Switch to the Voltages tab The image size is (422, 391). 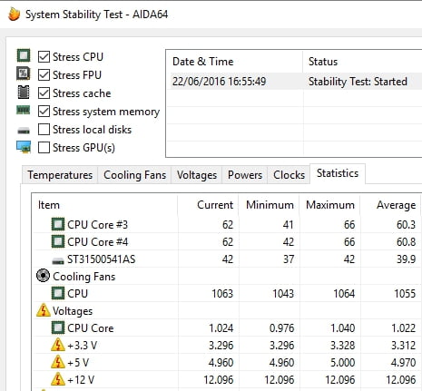197,175
